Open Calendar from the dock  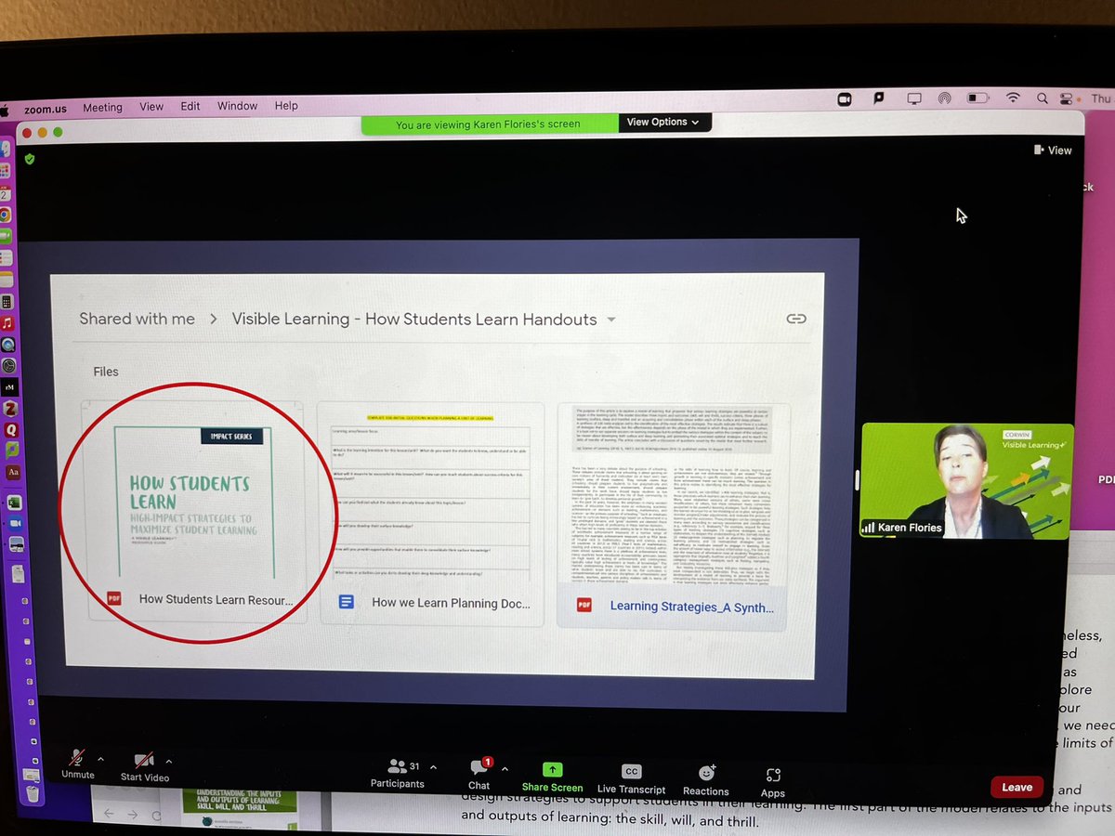[x=6, y=192]
